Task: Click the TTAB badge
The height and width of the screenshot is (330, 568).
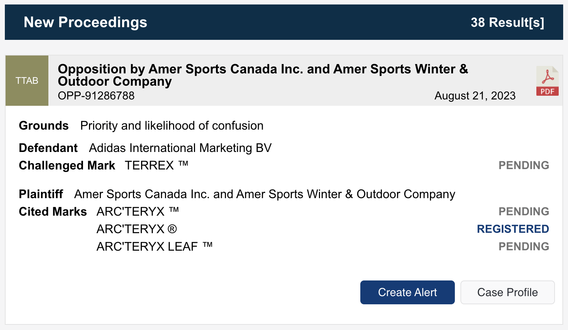Action: [27, 80]
